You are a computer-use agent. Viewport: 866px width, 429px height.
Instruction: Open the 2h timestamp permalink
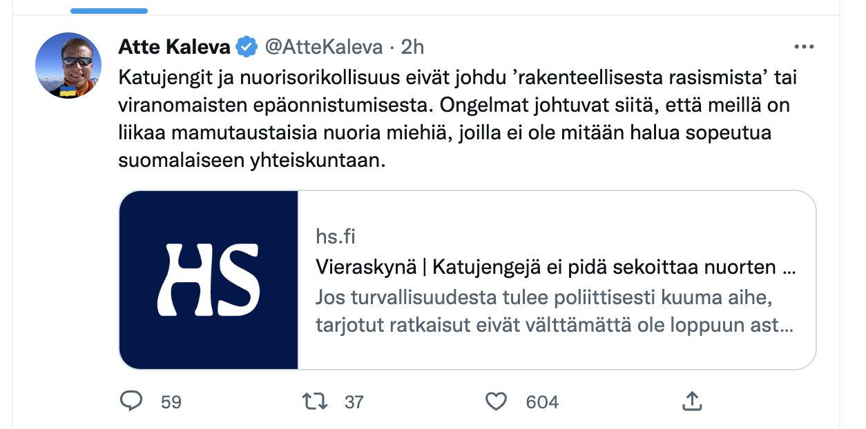coord(412,47)
